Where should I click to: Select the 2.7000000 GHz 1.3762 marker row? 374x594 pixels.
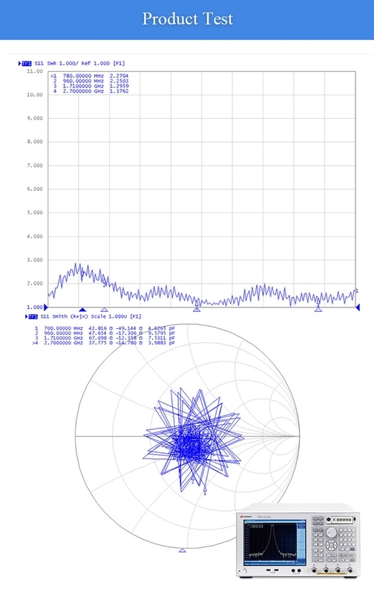coord(91,91)
